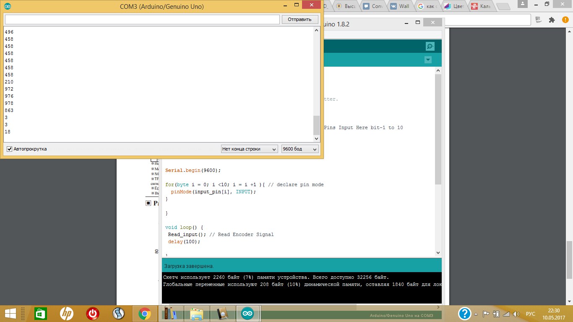
Task: Switch to Arduino IDE in the taskbar
Action: point(248,313)
